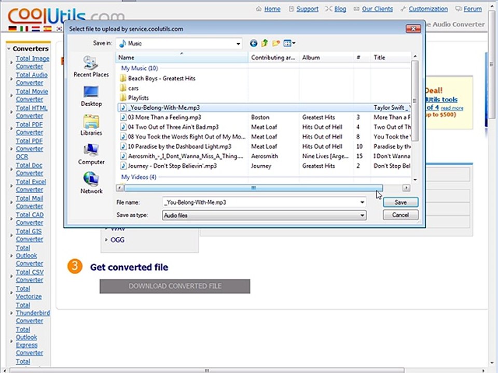Viewport: 498px width, 373px height.
Task: Sort by the Album column header
Action: point(326,58)
